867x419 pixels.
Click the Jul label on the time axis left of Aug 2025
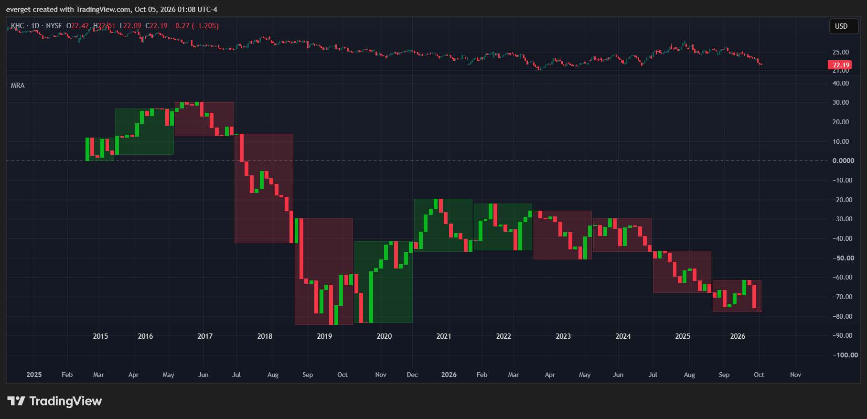236,375
